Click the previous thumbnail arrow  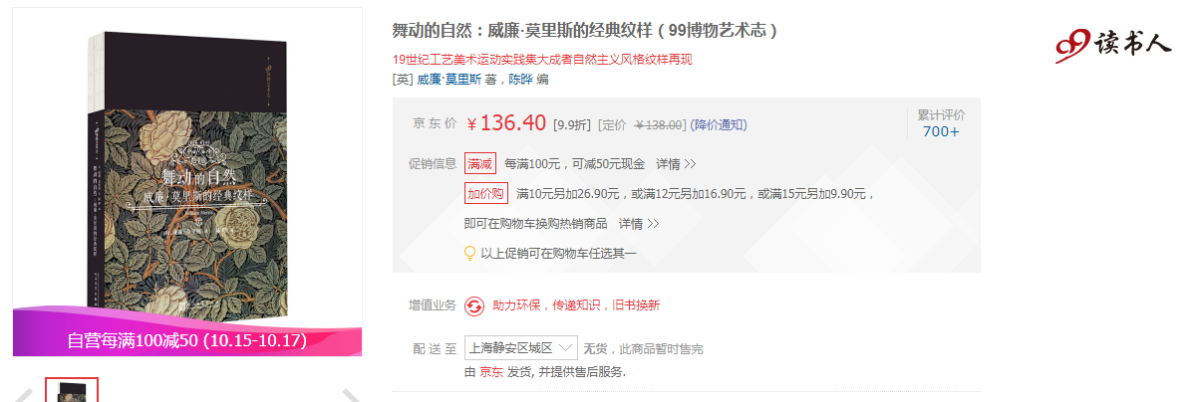pos(24,394)
